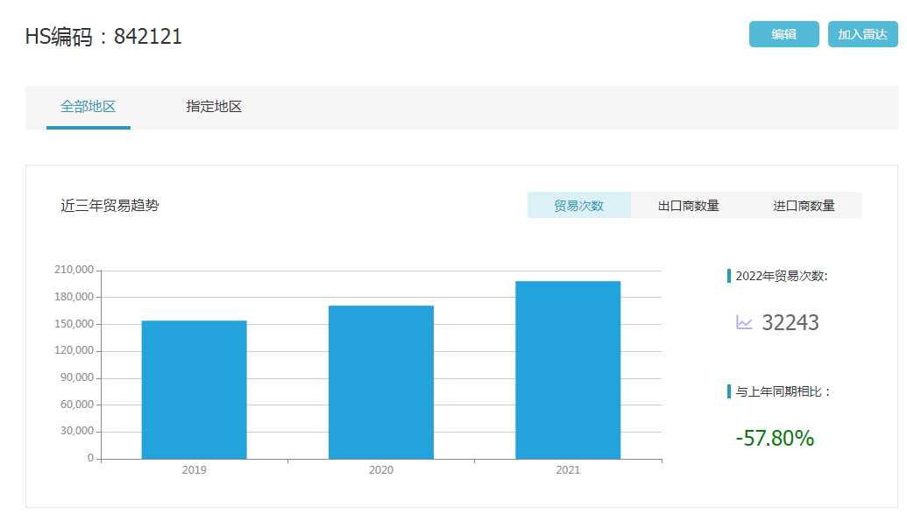This screenshot has width=907, height=514.
Task: Click the HS编码：842121 heading
Action: [x=104, y=37]
